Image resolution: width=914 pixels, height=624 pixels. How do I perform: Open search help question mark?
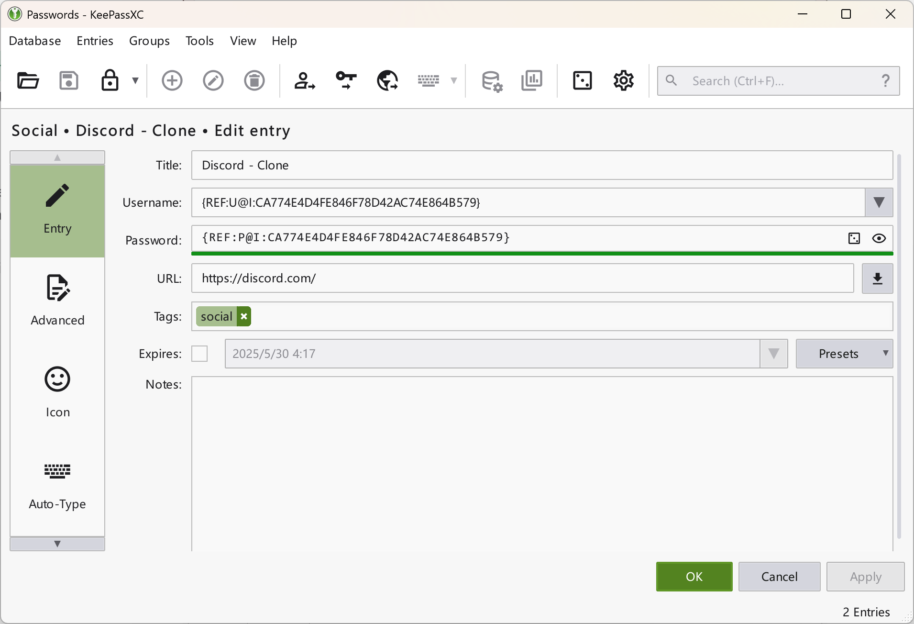(886, 80)
